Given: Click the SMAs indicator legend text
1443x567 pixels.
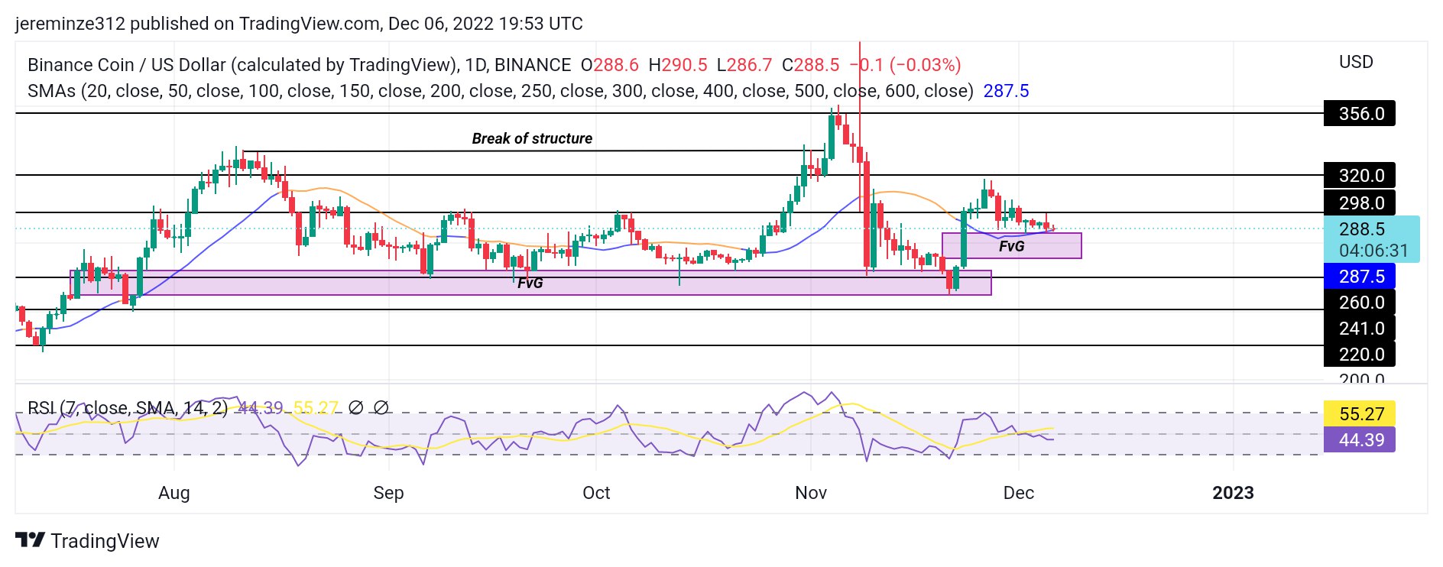Looking at the screenshot, I should [501, 91].
